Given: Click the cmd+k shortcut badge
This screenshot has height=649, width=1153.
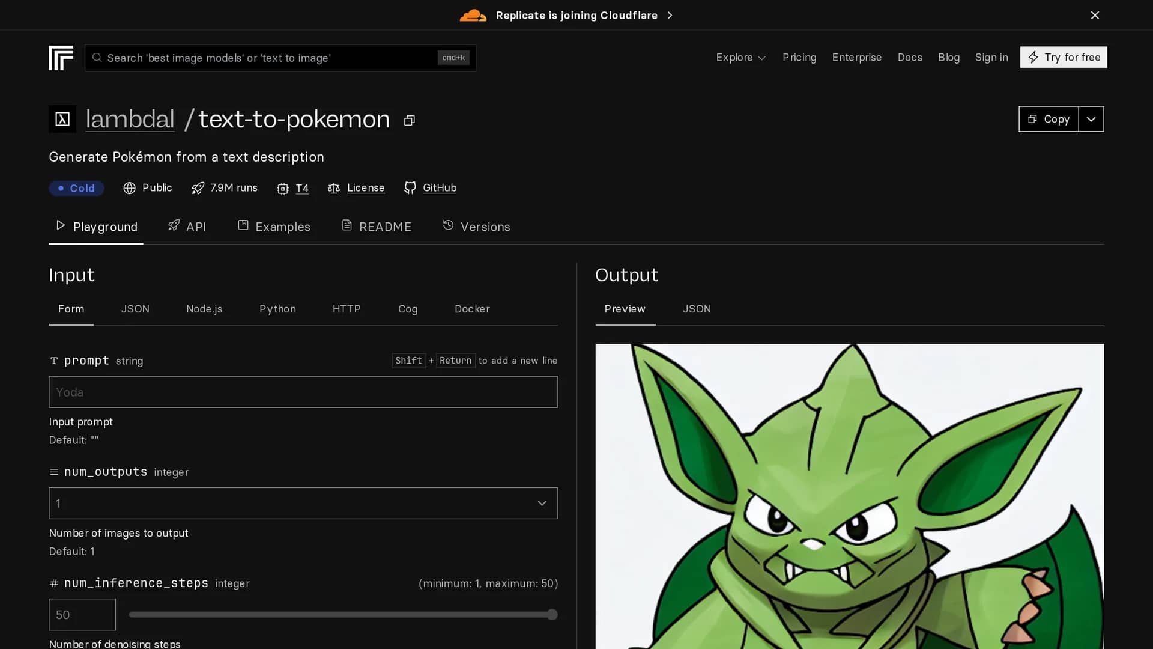Looking at the screenshot, I should pos(453,58).
